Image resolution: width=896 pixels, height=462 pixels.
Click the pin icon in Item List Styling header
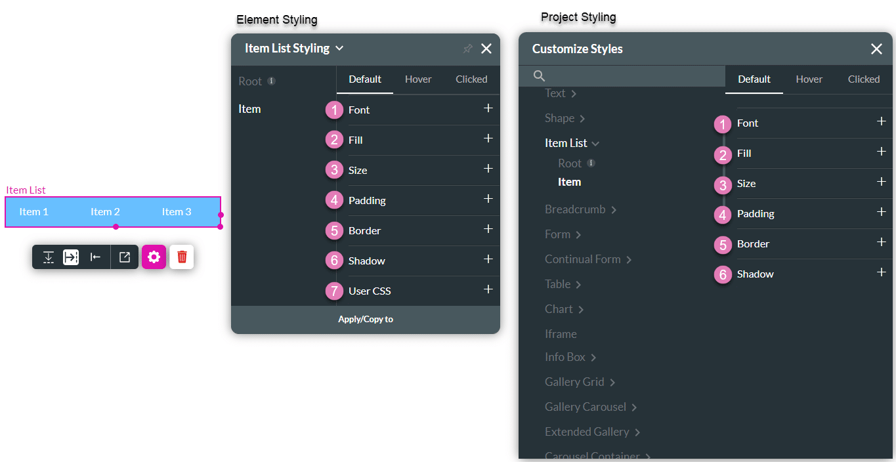coord(467,48)
